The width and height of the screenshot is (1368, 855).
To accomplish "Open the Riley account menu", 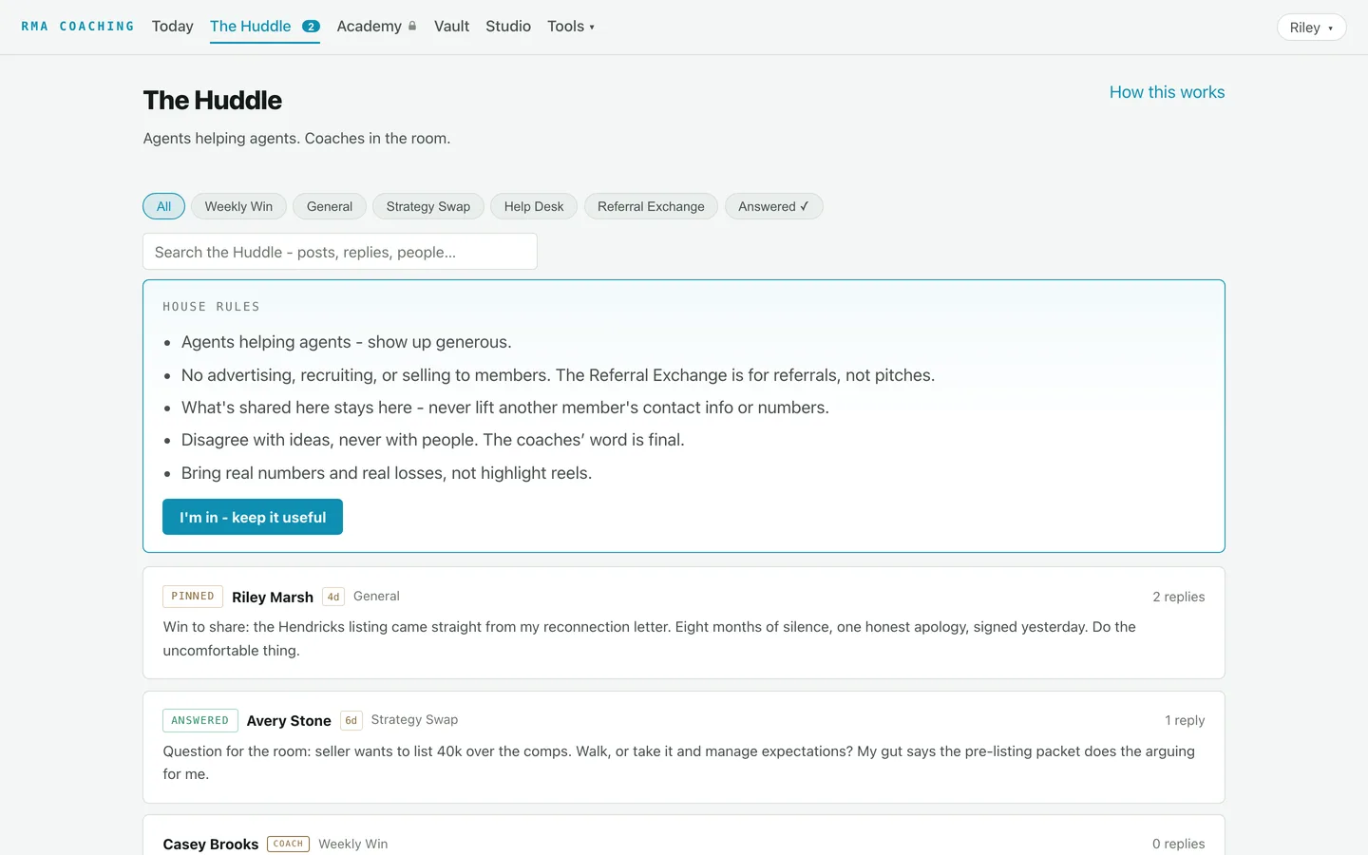I will [x=1311, y=28].
